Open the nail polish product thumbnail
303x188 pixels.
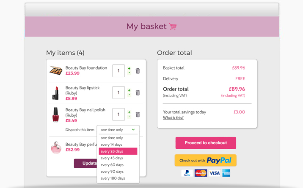tap(56, 115)
